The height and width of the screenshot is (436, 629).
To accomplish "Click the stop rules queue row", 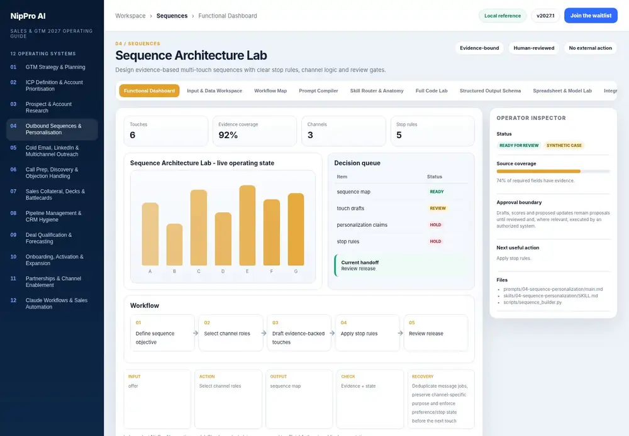I will point(401,242).
